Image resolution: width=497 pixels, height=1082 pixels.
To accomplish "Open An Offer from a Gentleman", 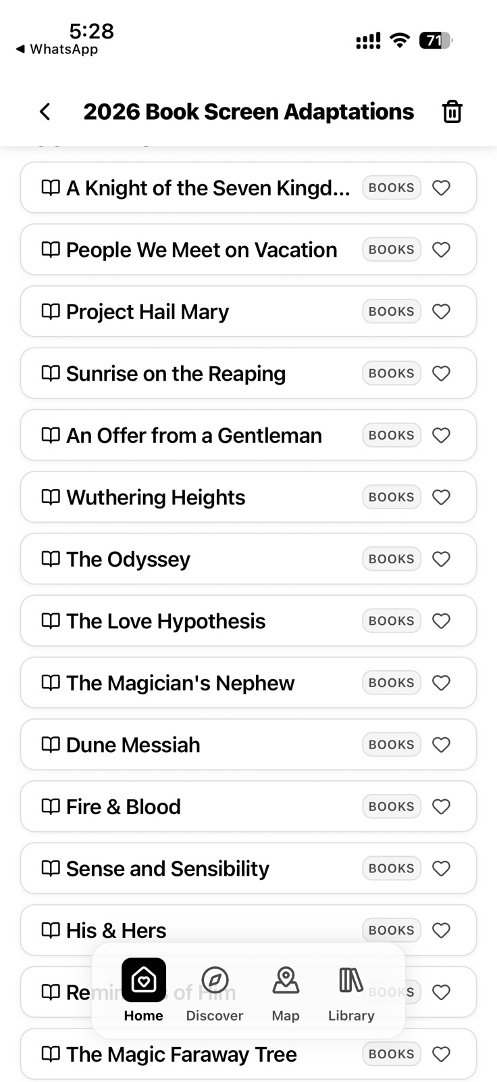I will 194,436.
